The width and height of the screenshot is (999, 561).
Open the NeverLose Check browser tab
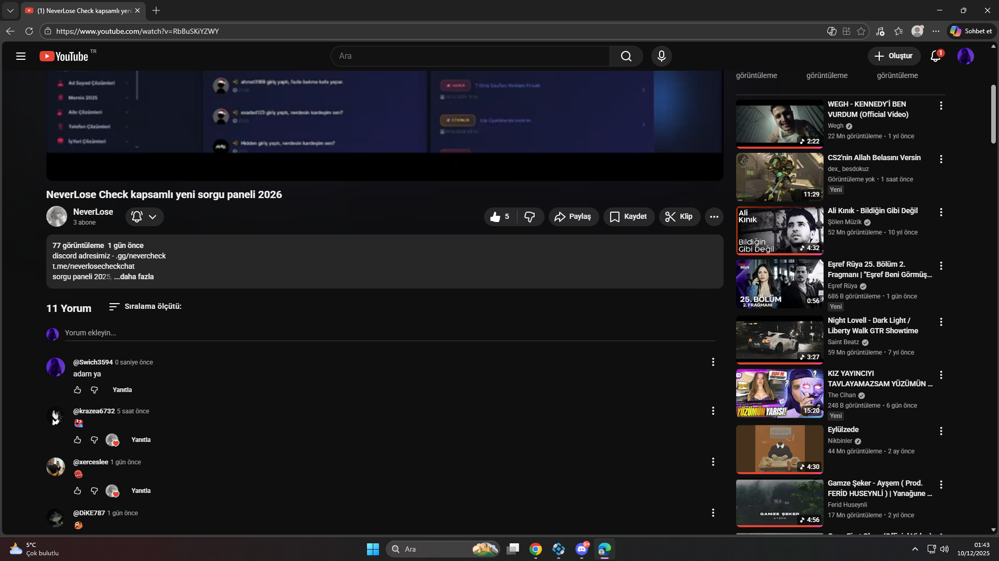[x=83, y=10]
